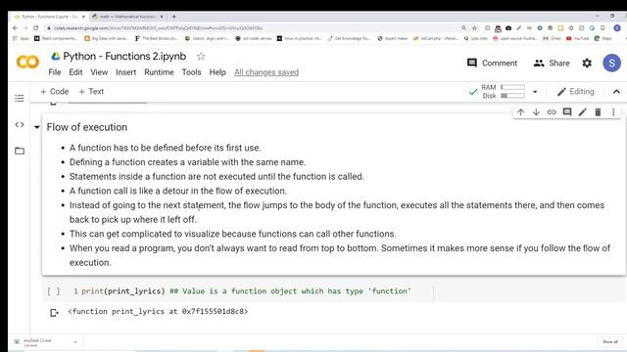This screenshot has height=352, width=627.
Task: Delete the cell with trash icon
Action: (x=598, y=112)
